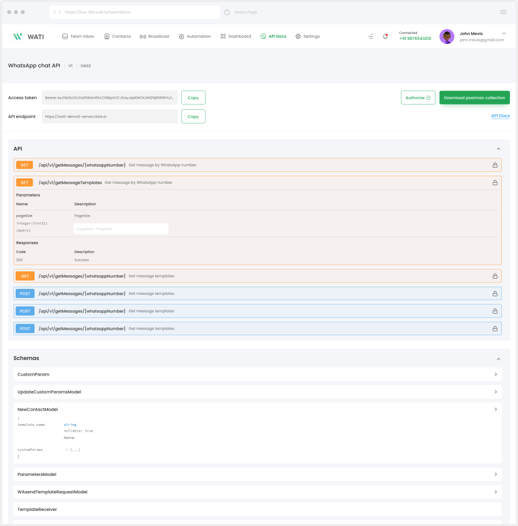The width and height of the screenshot is (518, 526).
Task: Open the John Mevis account dropdown arrow
Action: point(504,33)
